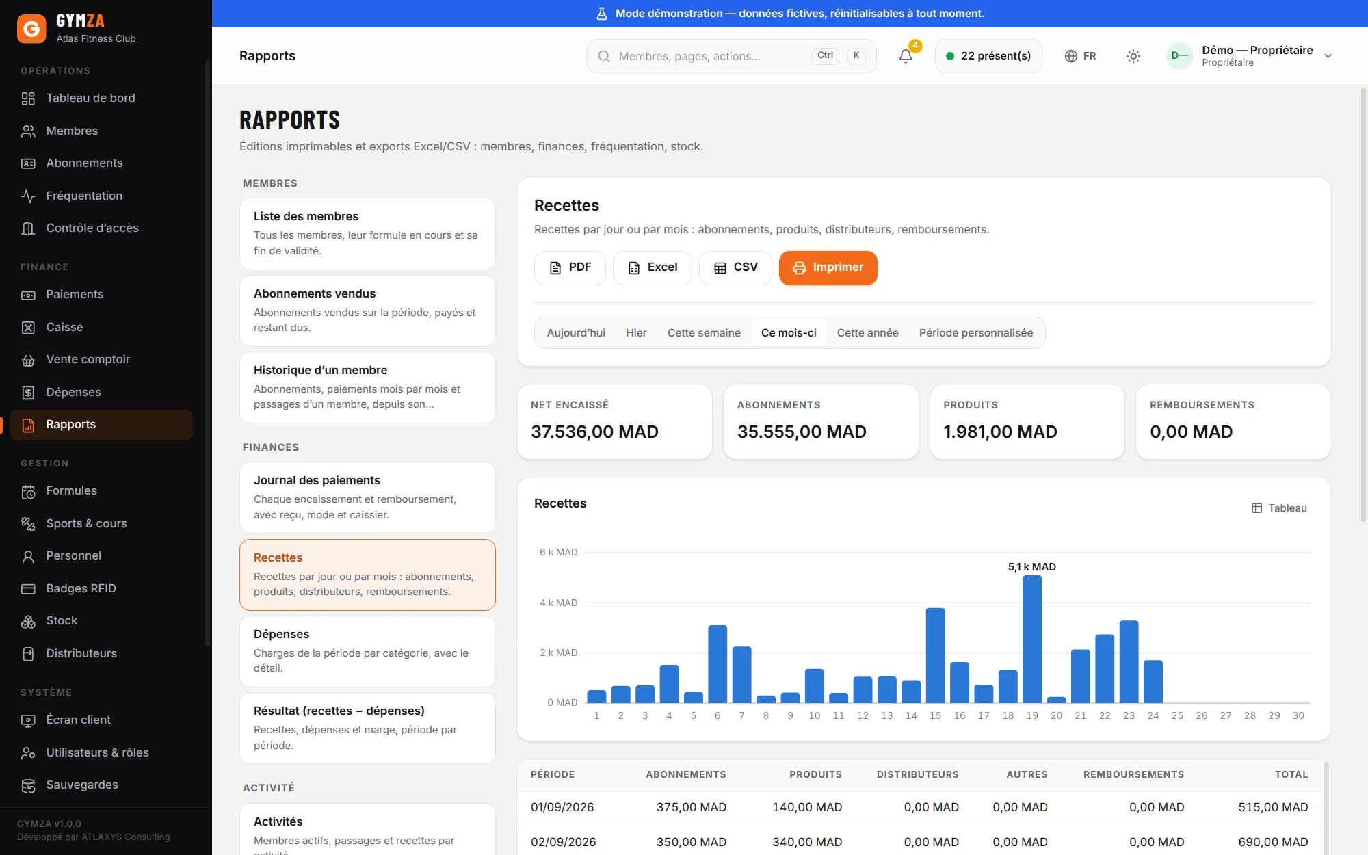Switch chart to Tableau view

[1279, 508]
